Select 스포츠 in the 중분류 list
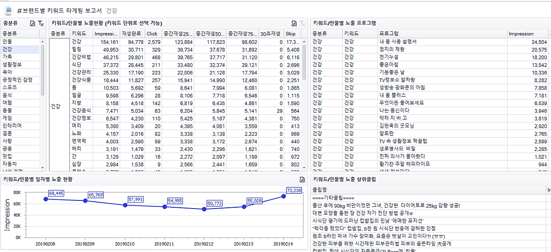Viewport: 551px width, 252px height. click(20, 87)
